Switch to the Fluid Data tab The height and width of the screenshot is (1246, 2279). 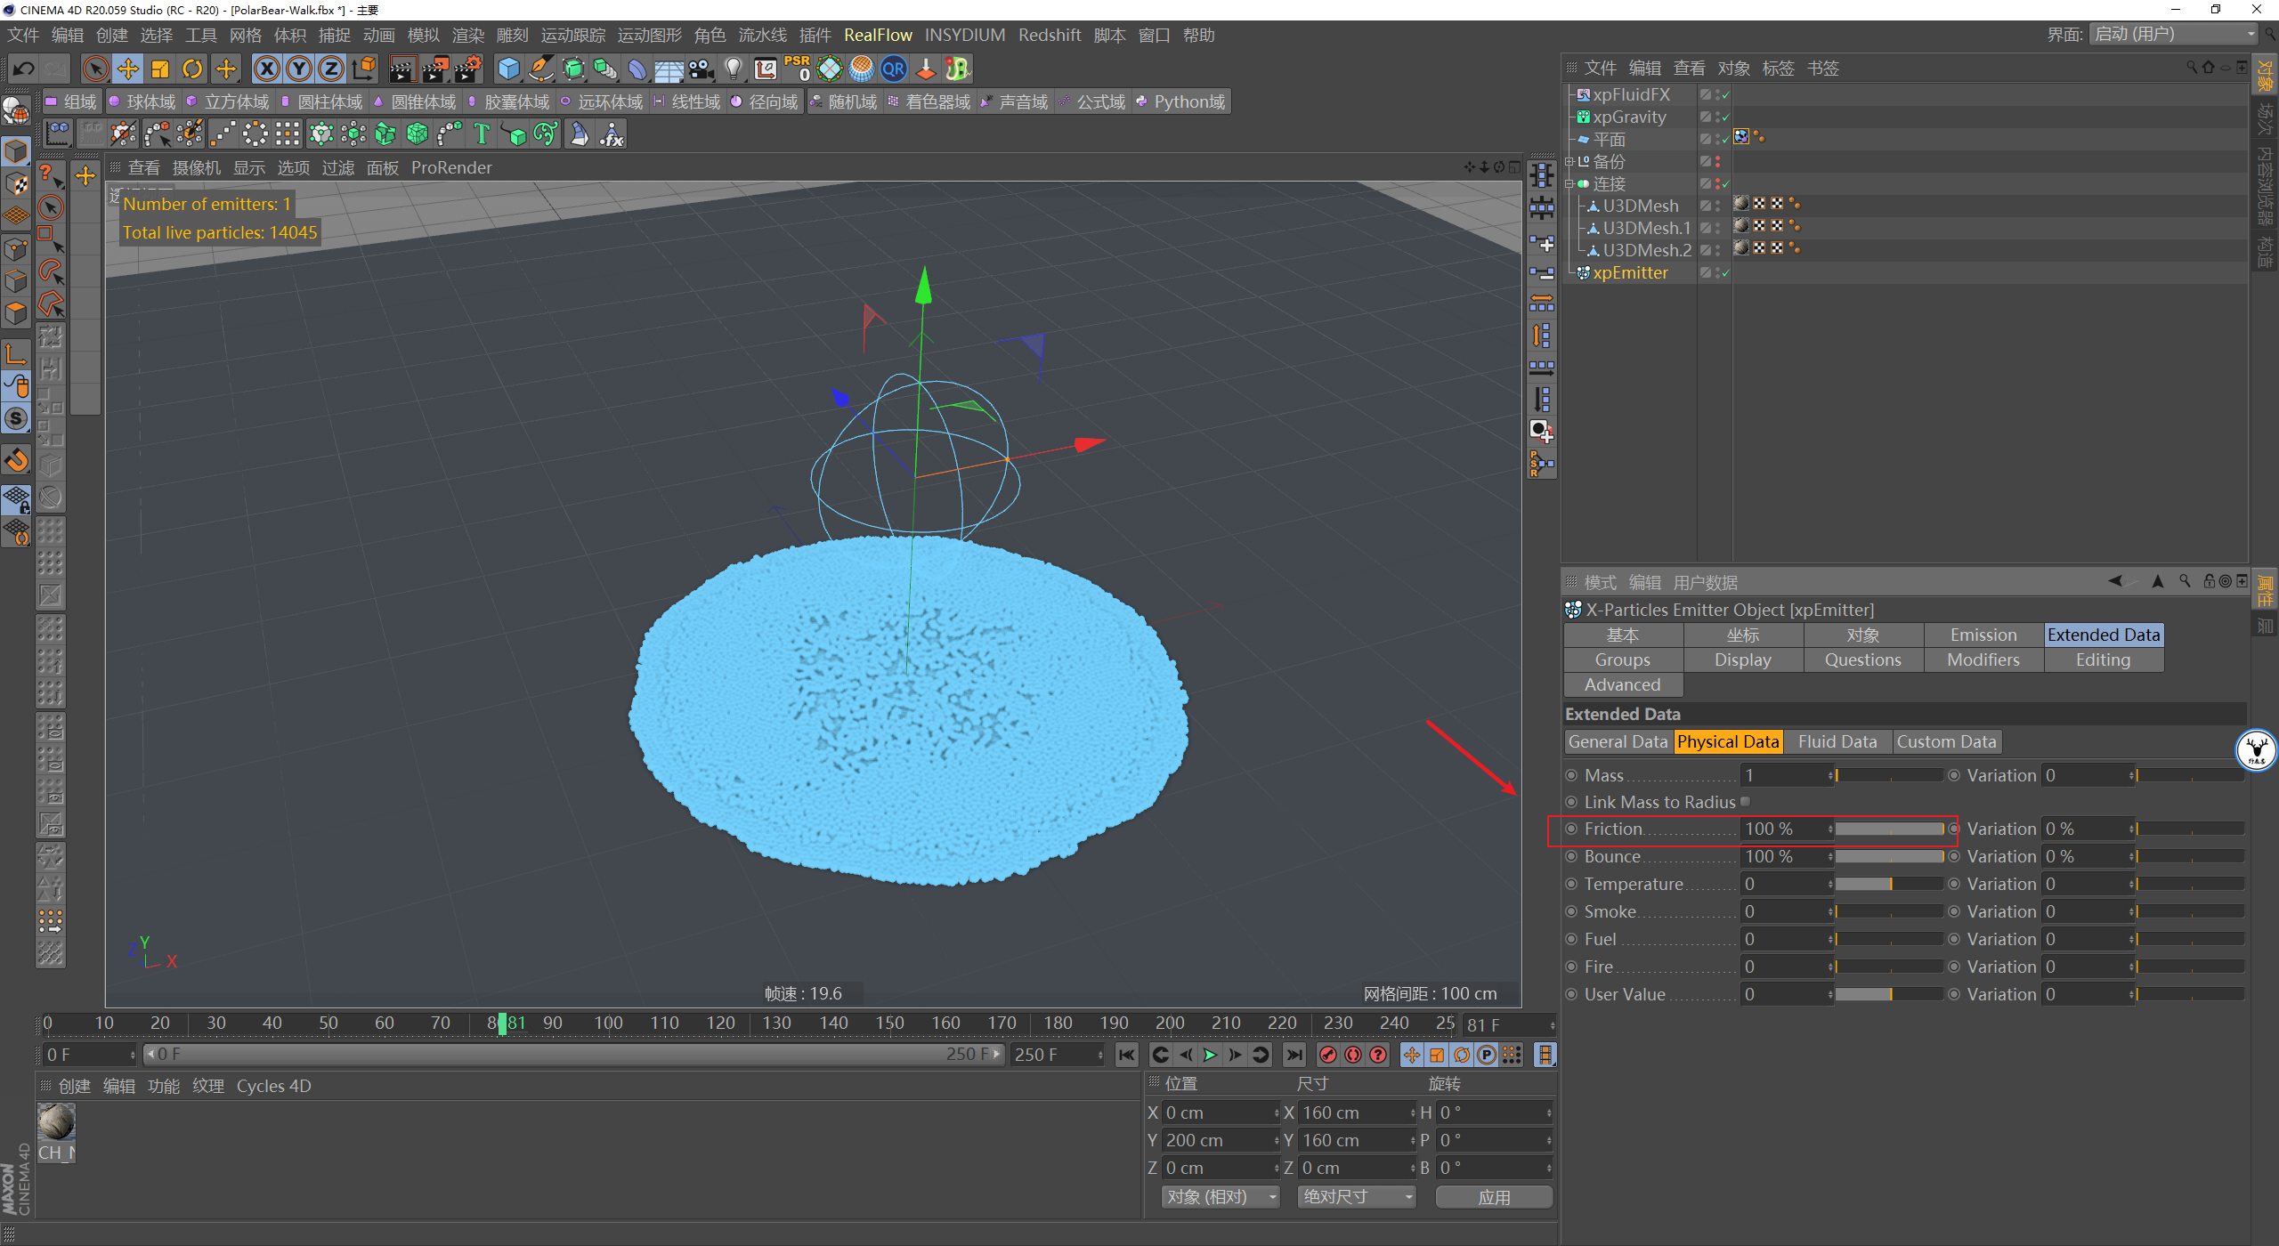(1837, 742)
